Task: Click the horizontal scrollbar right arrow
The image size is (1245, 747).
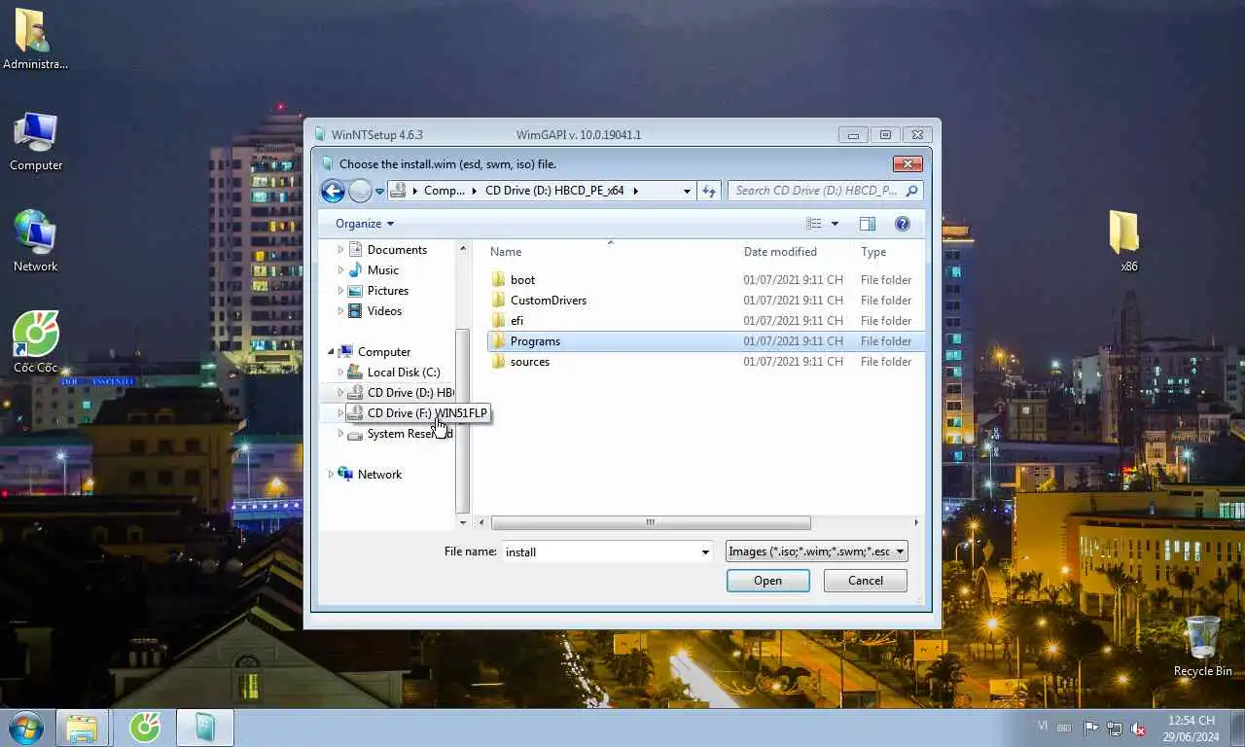Action: tap(915, 522)
